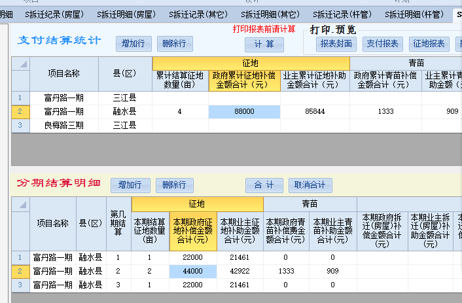The height and width of the screenshot is (303, 462).
Task: Click the highlighted 44000 cell in lower grid
Action: [193, 271]
